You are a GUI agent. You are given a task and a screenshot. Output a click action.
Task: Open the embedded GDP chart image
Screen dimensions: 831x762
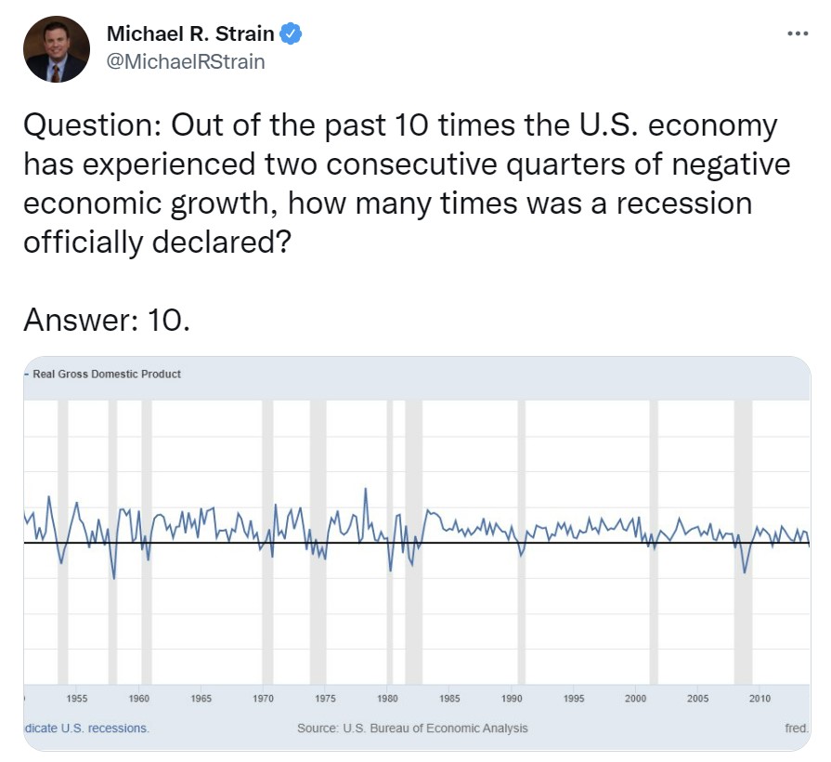tap(417, 553)
